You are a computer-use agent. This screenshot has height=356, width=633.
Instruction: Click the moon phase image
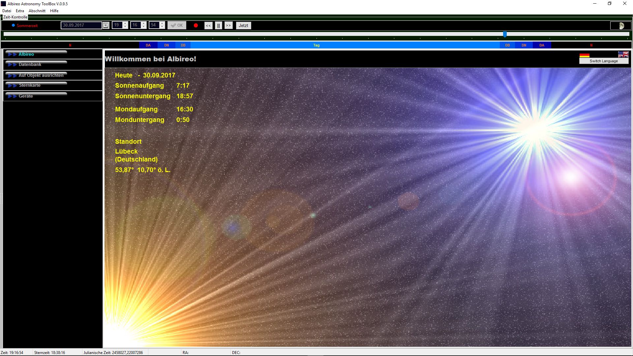(621, 26)
